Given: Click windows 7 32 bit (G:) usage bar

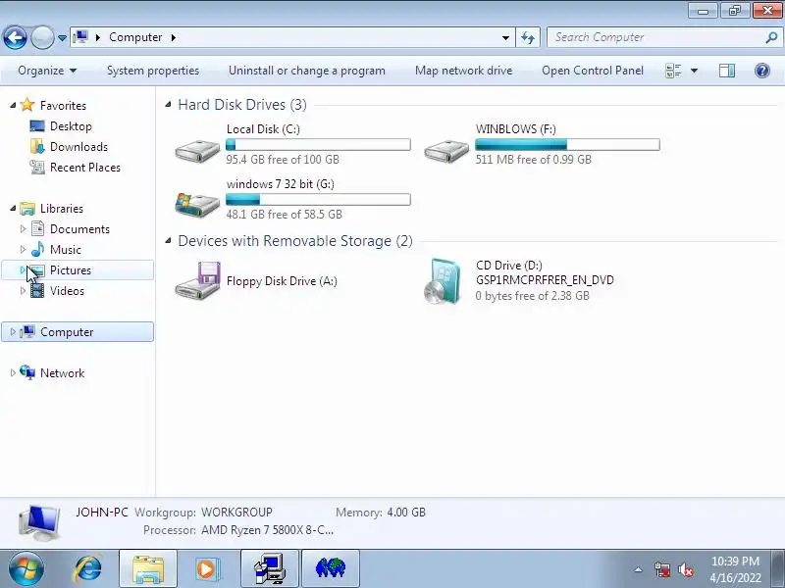Looking at the screenshot, I should click(318, 200).
